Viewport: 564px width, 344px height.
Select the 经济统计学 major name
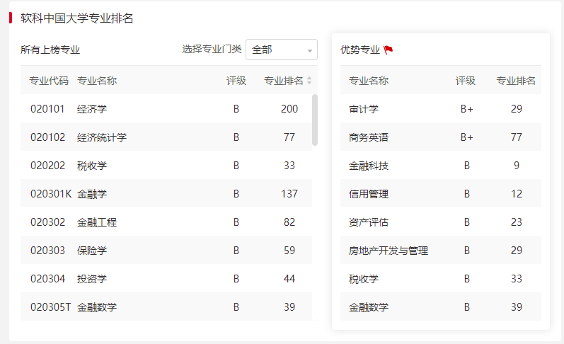click(x=102, y=137)
